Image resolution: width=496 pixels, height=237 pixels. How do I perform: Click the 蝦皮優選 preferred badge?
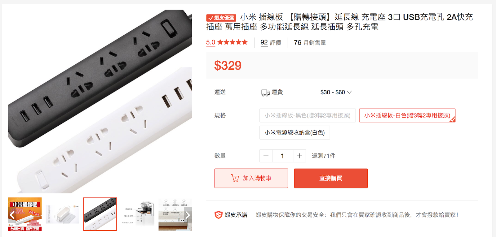[x=221, y=18]
